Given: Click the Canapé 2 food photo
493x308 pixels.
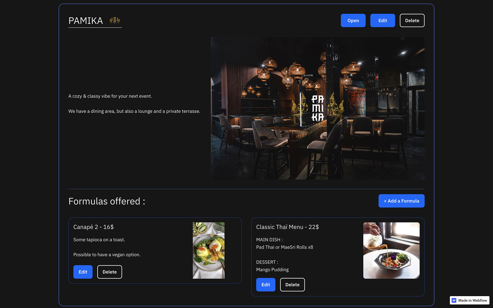Looking at the screenshot, I should click(208, 251).
